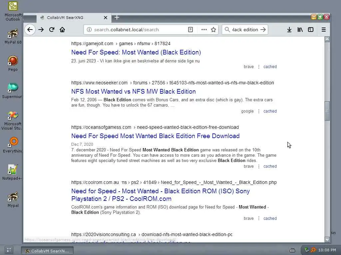341x255 pixels.
Task: Focus the 'lack edition' search box
Action: (245, 30)
